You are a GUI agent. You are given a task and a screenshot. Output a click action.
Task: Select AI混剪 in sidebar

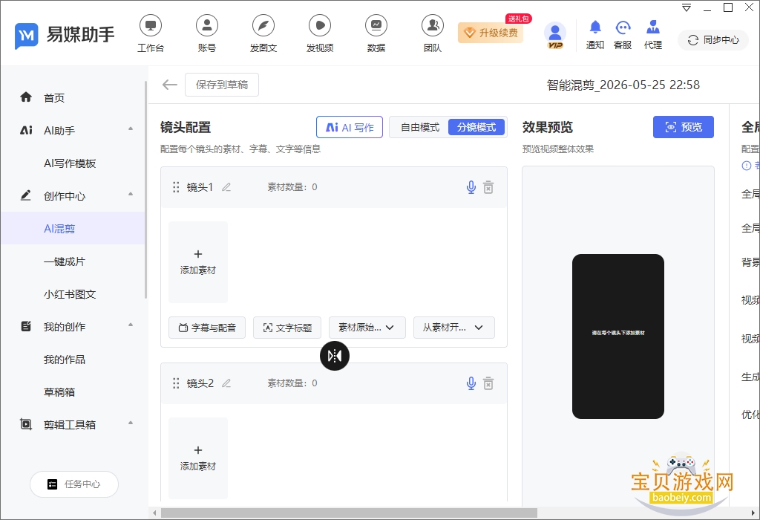(73, 229)
